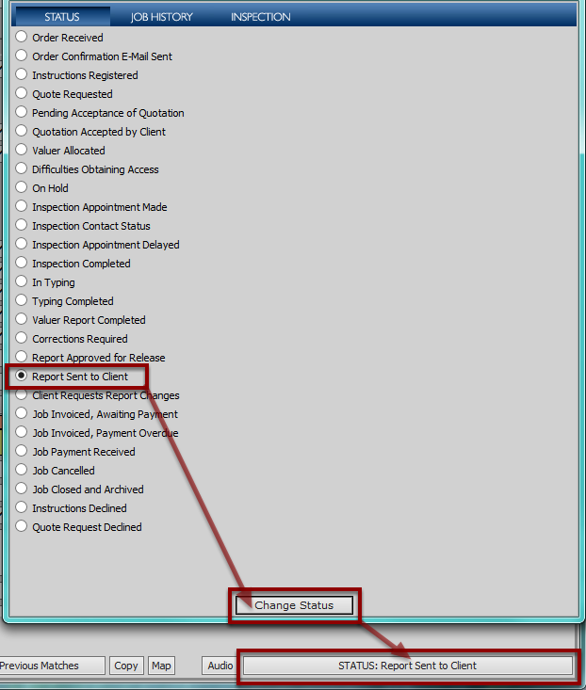This screenshot has width=586, height=690.
Task: Select Valuer Report Completed
Action: pyautogui.click(x=21, y=319)
